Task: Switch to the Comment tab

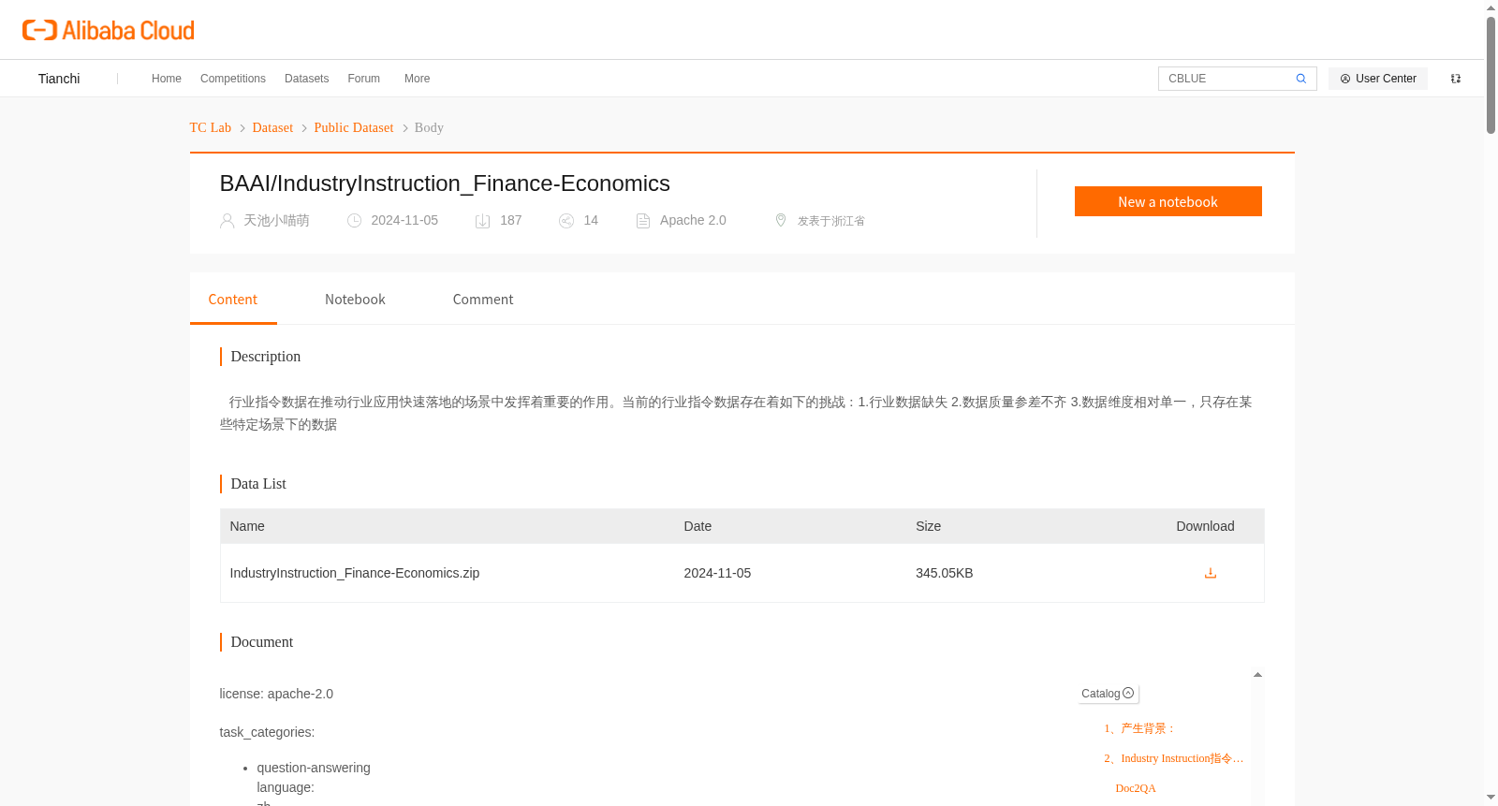Action: [483, 300]
